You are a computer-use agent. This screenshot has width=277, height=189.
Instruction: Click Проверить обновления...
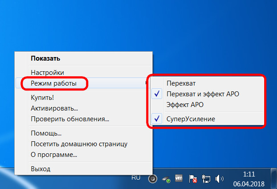[70, 119]
